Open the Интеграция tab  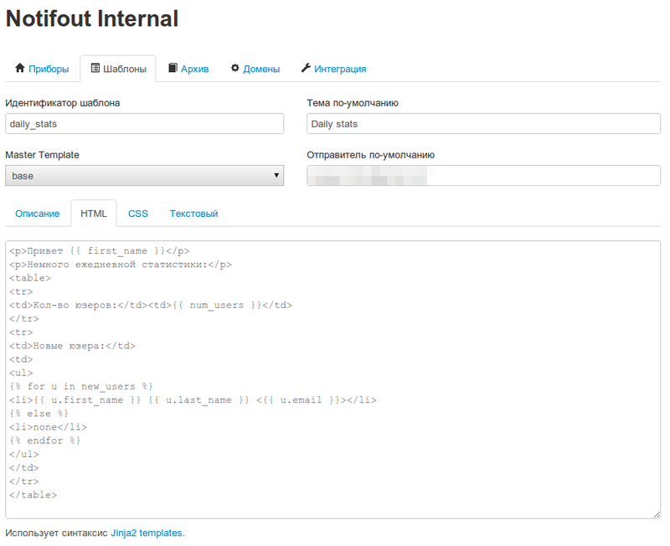[340, 69]
